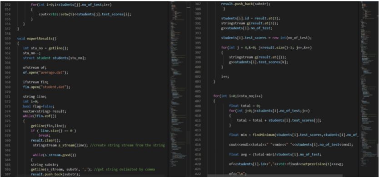
Task: Click the line "int stu_no = getline();"
Action: point(45,48)
